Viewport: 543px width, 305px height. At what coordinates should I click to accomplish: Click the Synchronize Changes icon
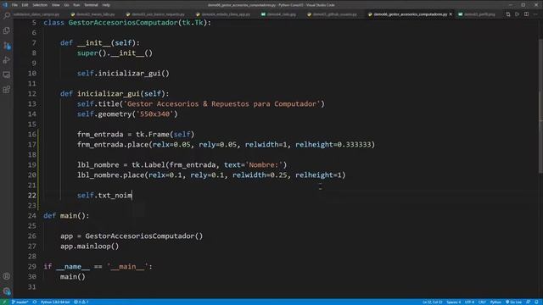[x=35, y=302]
